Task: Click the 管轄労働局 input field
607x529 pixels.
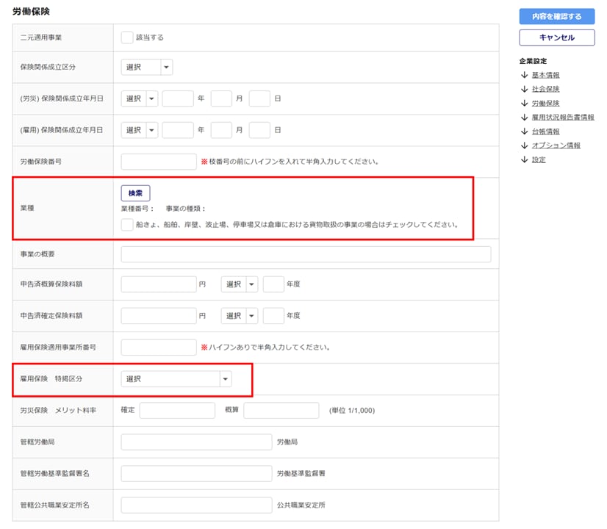Action: [196, 442]
